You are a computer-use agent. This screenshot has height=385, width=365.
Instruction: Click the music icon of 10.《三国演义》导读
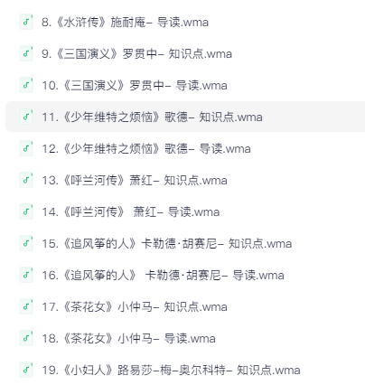[26, 85]
